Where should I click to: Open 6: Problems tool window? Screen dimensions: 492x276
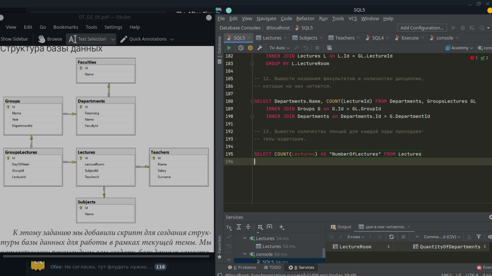click(242, 268)
